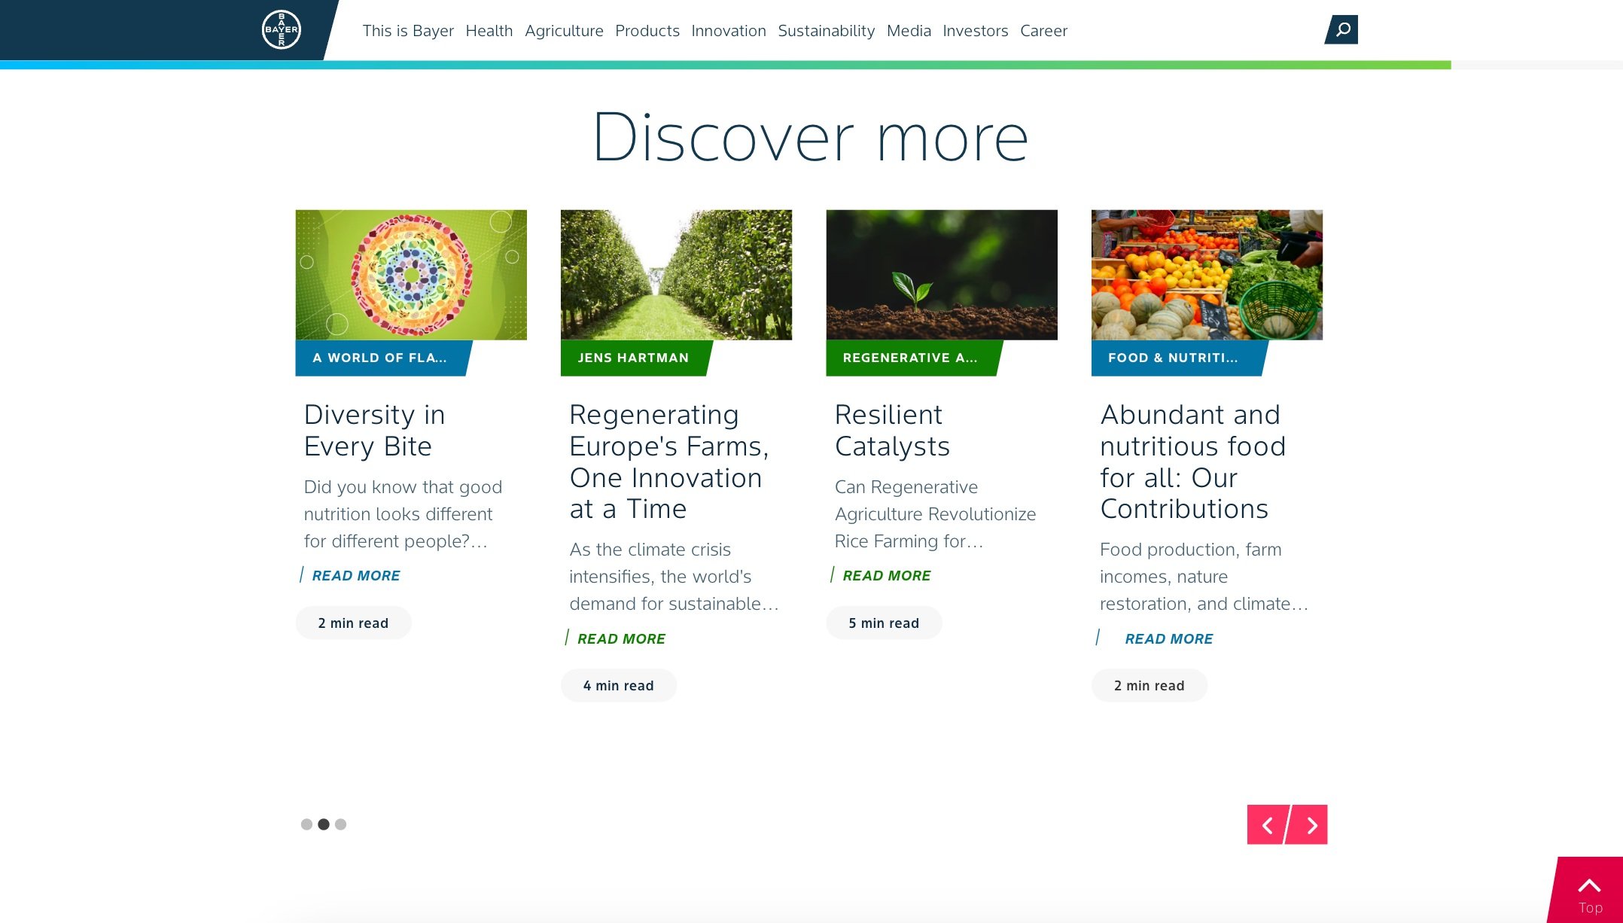Open the Sustainability menu
This screenshot has width=1623, height=923.
pyautogui.click(x=826, y=31)
